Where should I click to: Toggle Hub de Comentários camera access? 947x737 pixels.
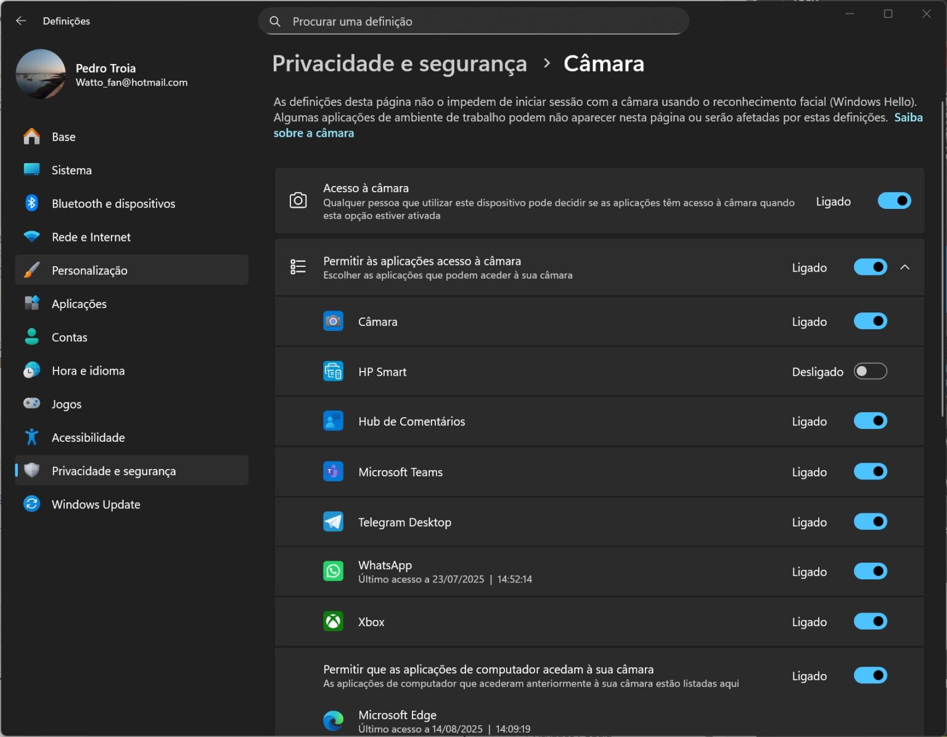point(871,421)
